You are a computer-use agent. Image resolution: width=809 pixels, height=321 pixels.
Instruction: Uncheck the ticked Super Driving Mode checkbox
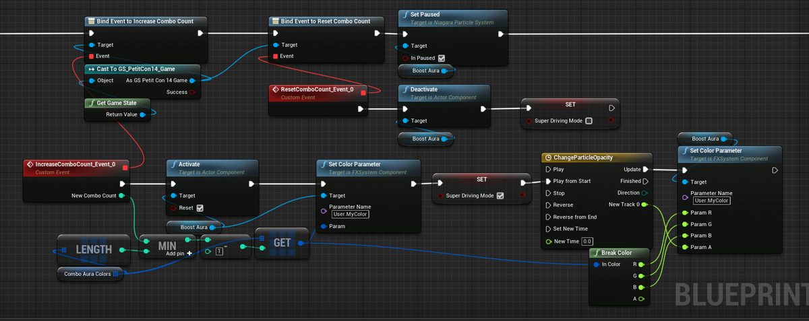click(500, 196)
